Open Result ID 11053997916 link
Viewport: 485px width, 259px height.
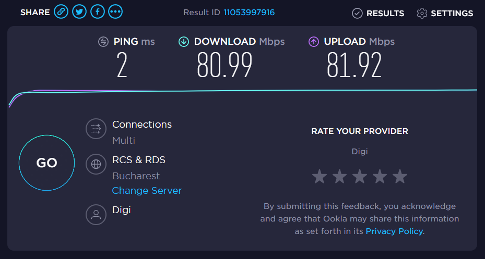point(249,12)
